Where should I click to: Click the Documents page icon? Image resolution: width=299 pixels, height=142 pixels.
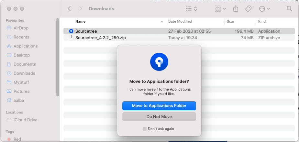point(9,64)
